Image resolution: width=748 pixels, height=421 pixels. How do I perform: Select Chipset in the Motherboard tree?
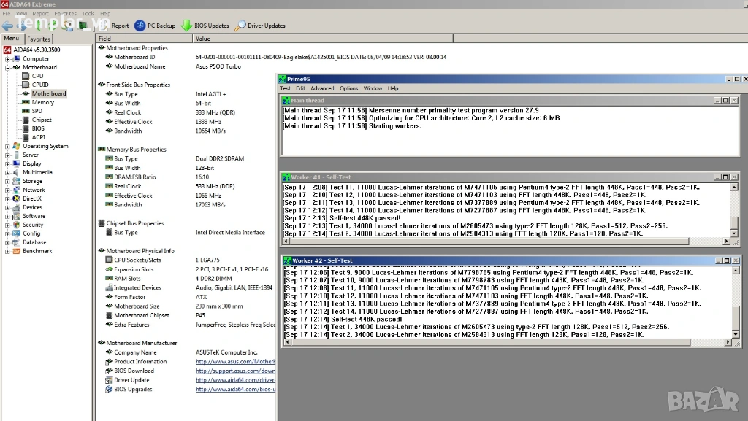[42, 120]
